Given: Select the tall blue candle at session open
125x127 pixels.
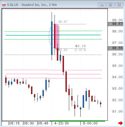Looking at the screenshot, I should coord(52,38).
